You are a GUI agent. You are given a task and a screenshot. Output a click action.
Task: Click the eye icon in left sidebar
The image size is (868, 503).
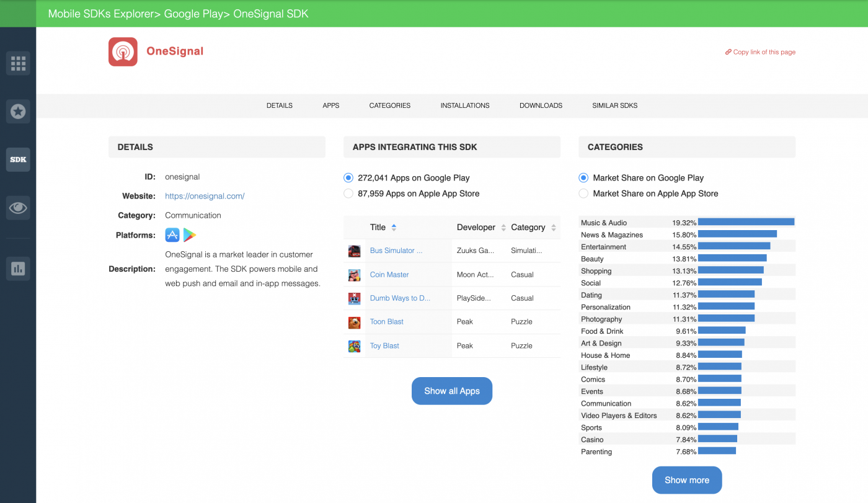[18, 208]
